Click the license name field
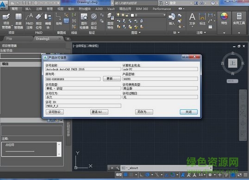The height and width of the screenshot is (180, 249). click(83, 69)
